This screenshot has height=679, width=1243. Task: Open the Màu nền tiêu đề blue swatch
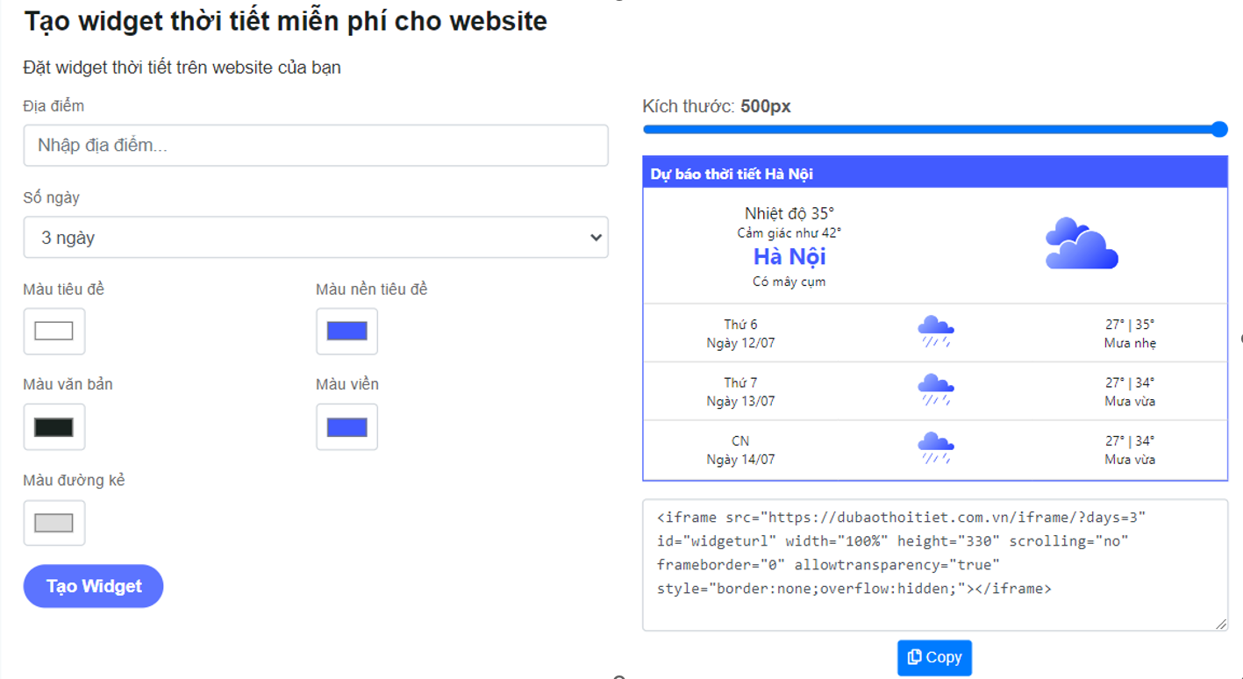(346, 332)
